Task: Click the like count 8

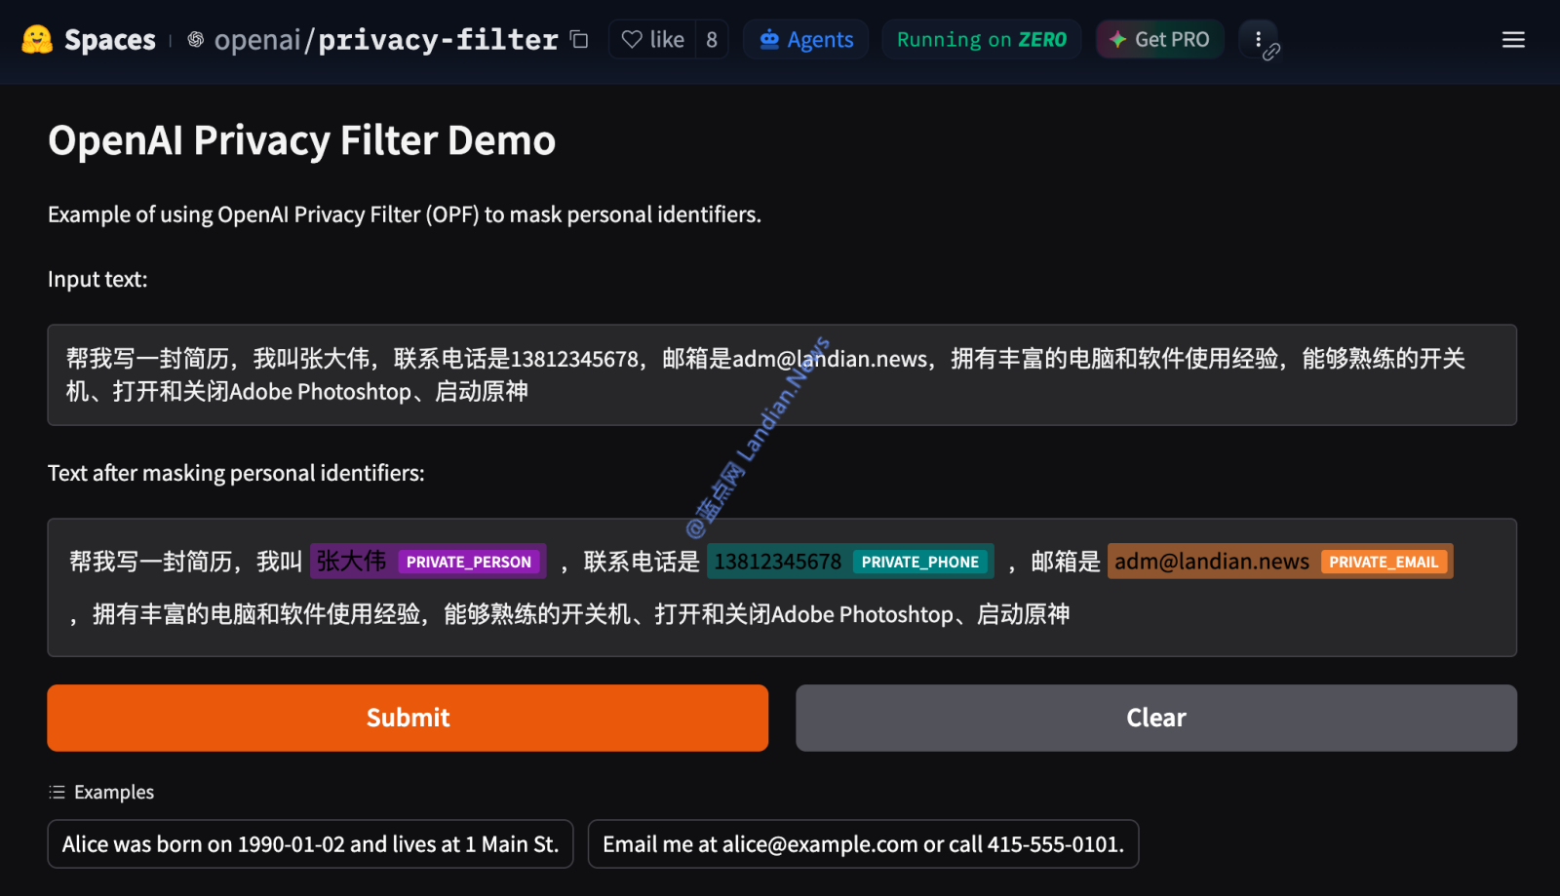Action: click(x=712, y=39)
